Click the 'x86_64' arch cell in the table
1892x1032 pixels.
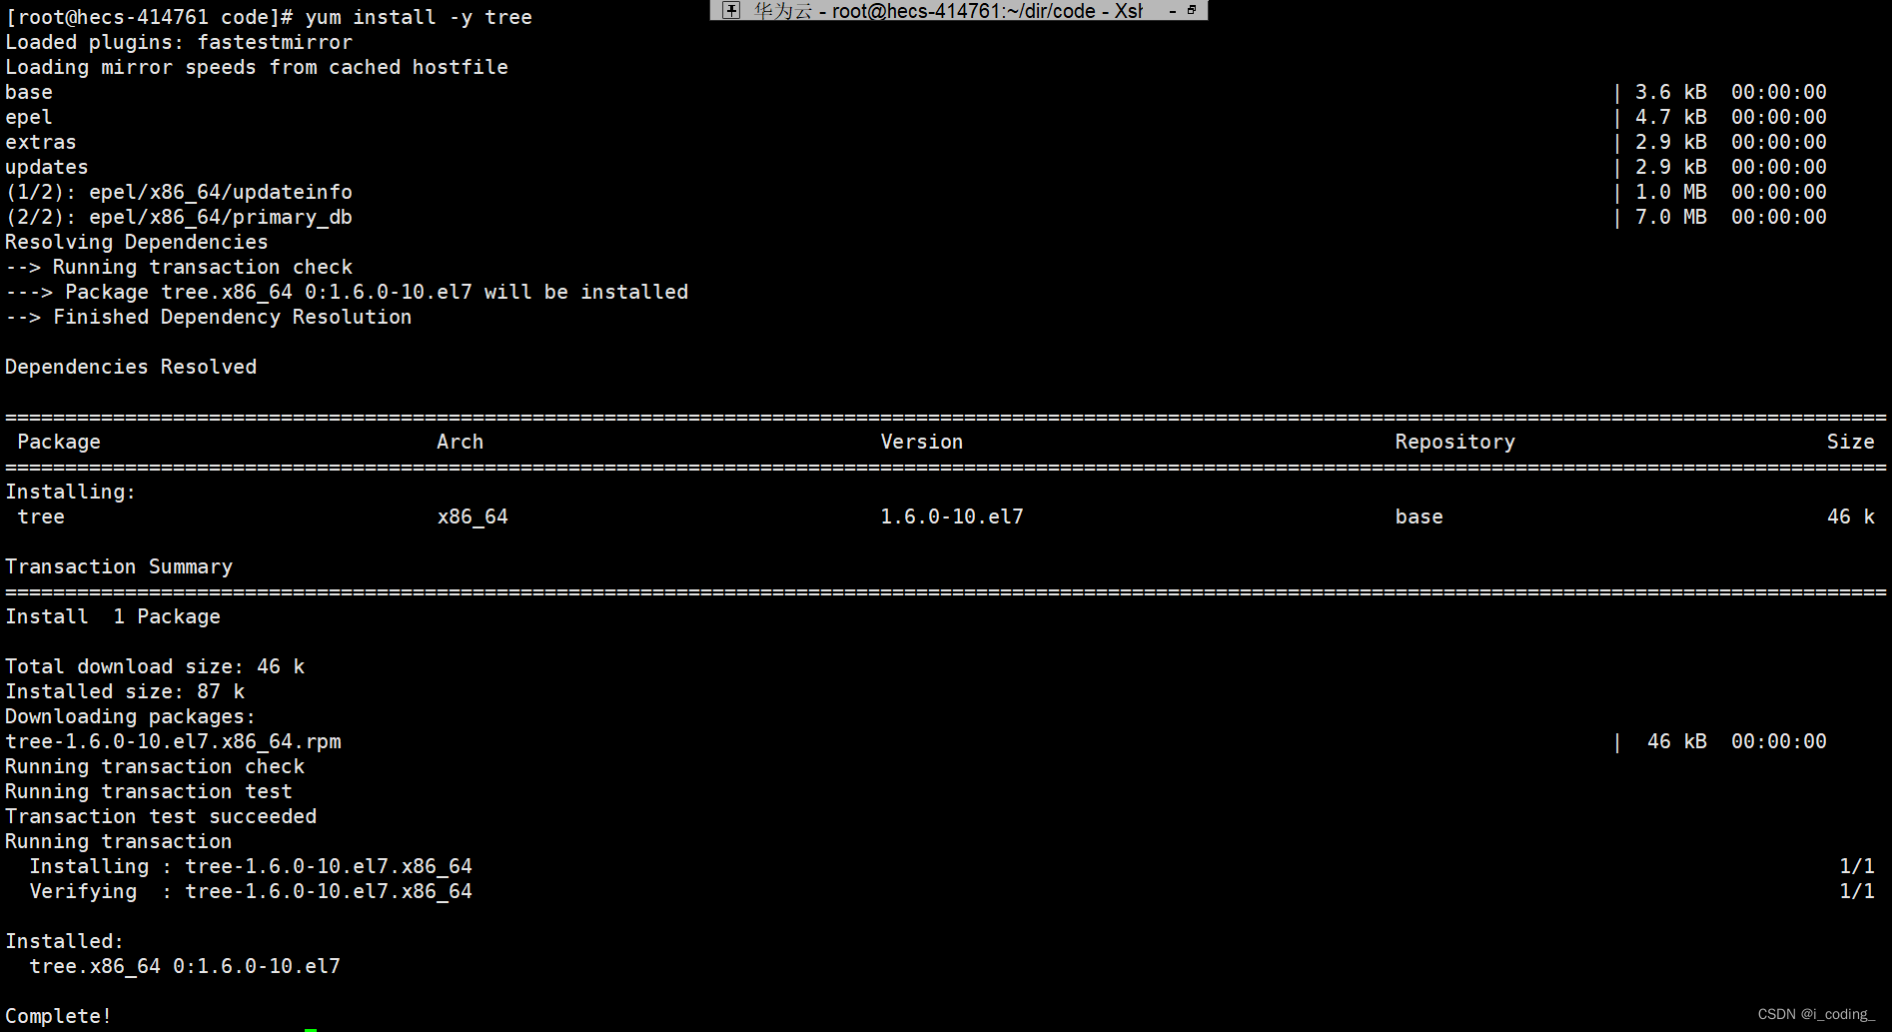coord(473,516)
